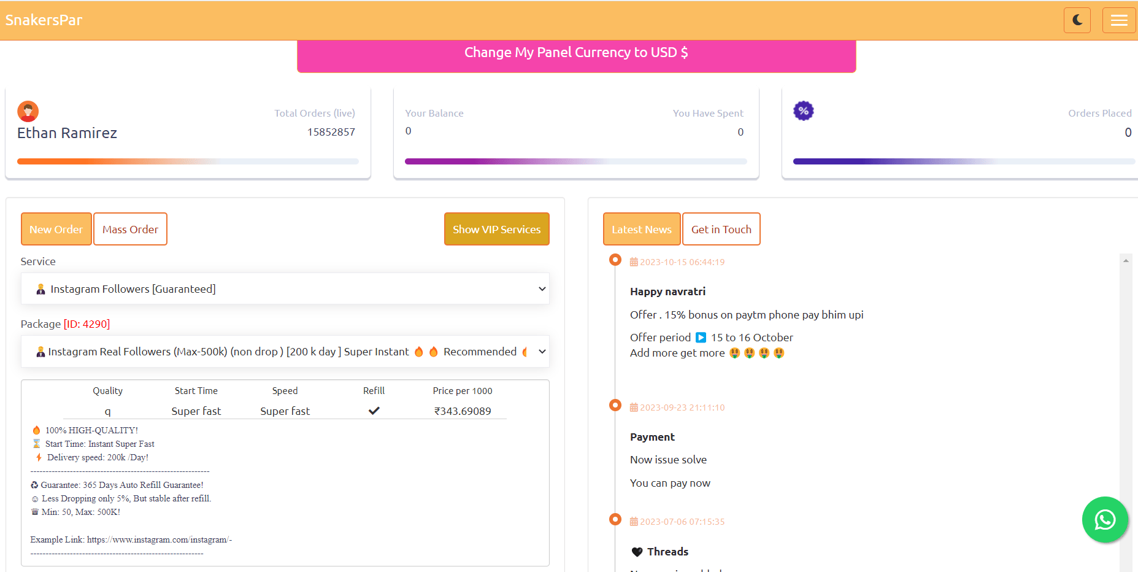Viewport: 1138px width, 572px height.
Task: Click the Refill checkmark icon
Action: coord(374,411)
